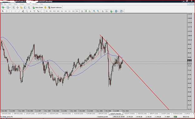
Task: Switch to line chart display
Action: [x=90, y=11]
